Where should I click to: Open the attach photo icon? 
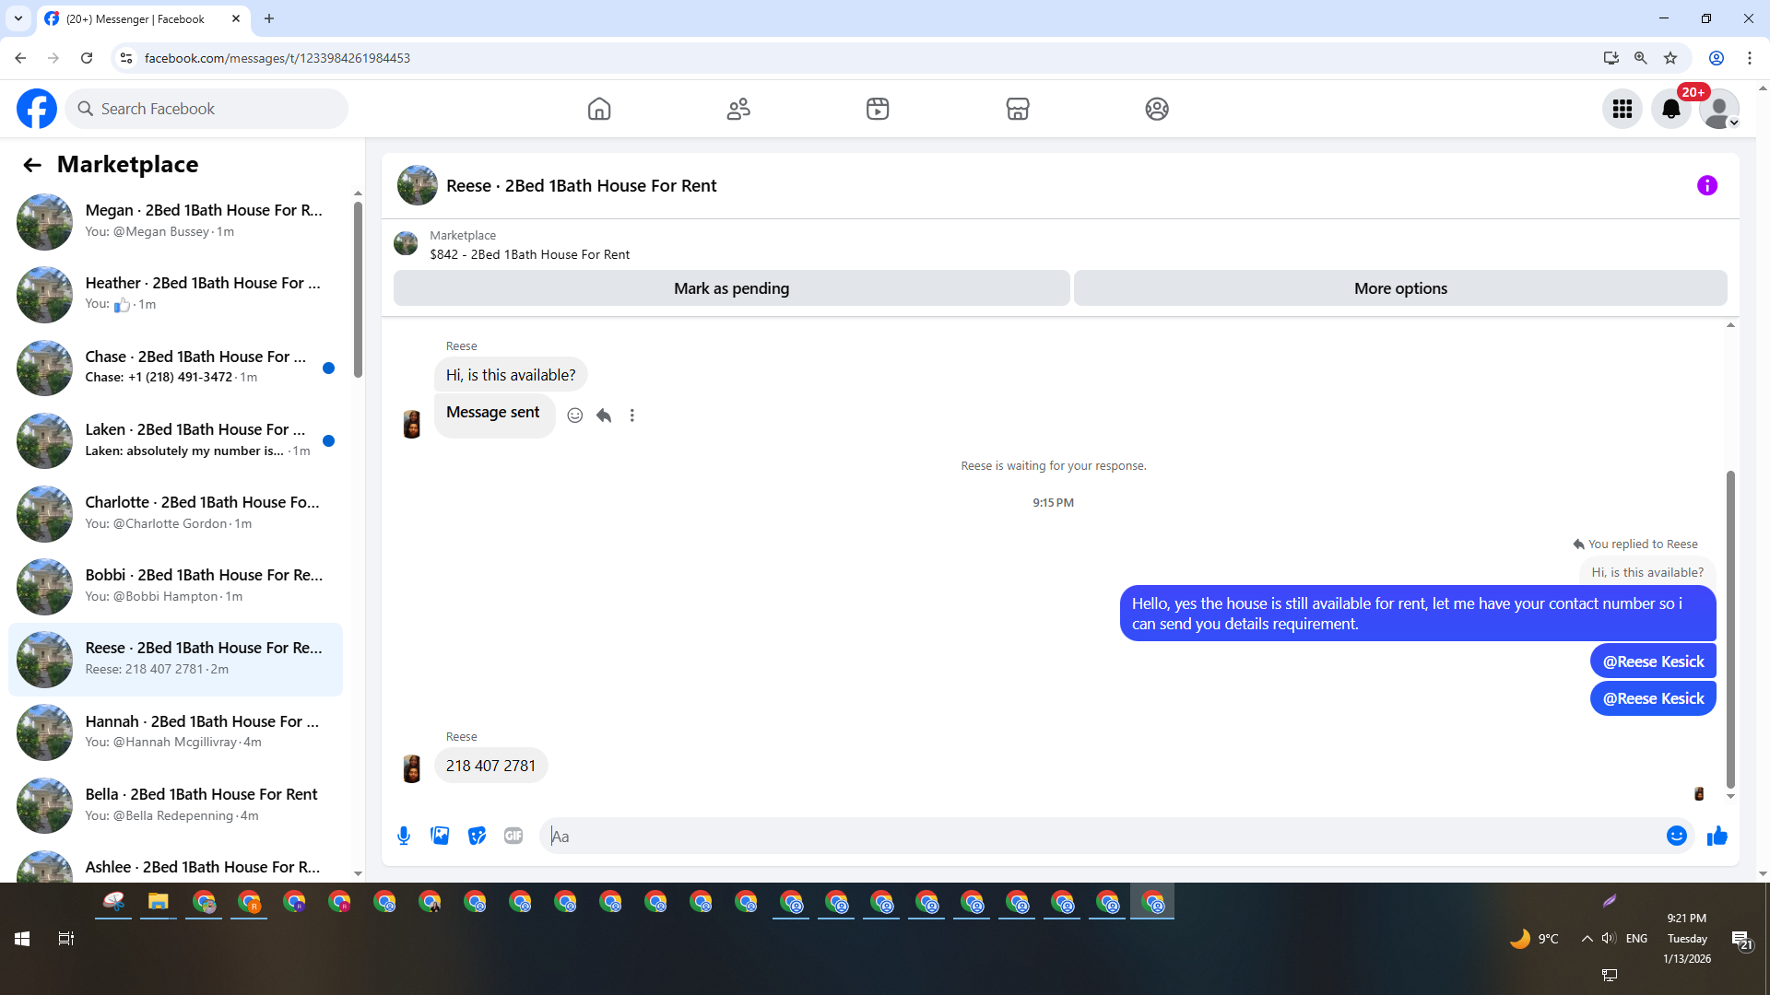[440, 836]
